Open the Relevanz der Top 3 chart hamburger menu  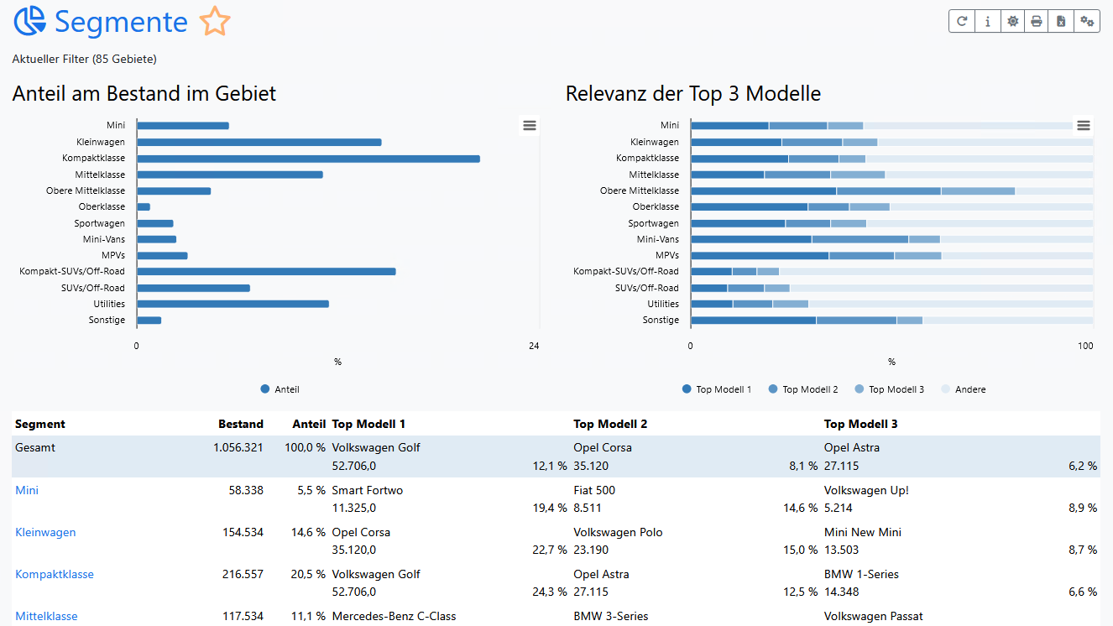click(1084, 125)
